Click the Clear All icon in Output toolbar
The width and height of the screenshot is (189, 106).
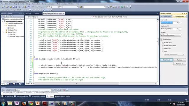pyautogui.click(x=64, y=90)
